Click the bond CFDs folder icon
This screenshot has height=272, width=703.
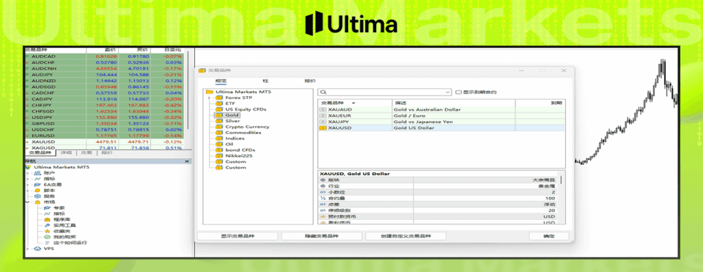(219, 150)
